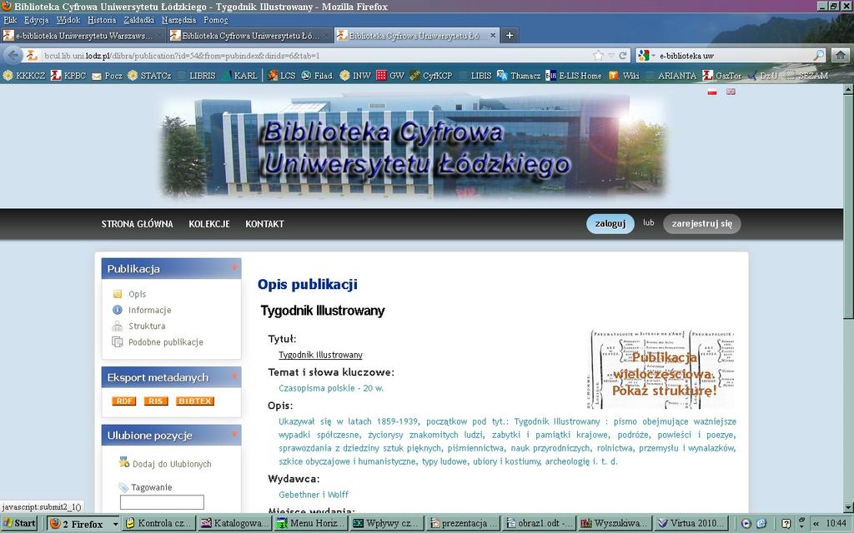Viewport: 854px width, 533px height.
Task: Collapse the Eksport metadanych panel
Action: [234, 376]
